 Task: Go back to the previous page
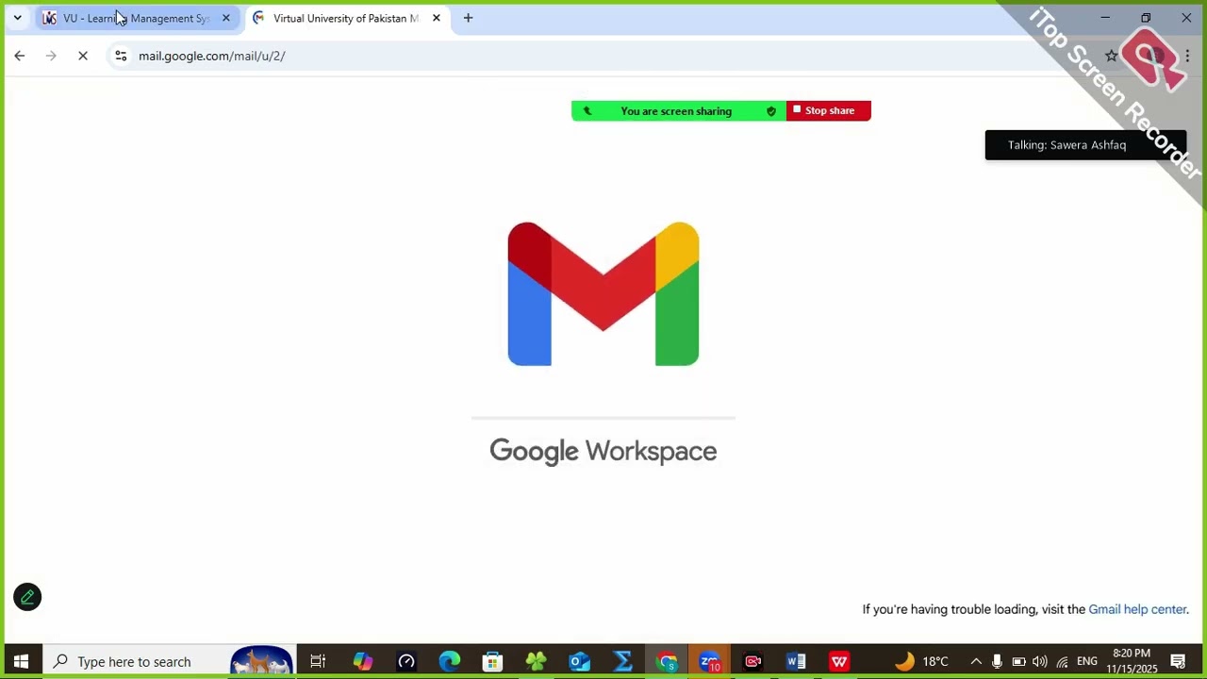(20, 56)
